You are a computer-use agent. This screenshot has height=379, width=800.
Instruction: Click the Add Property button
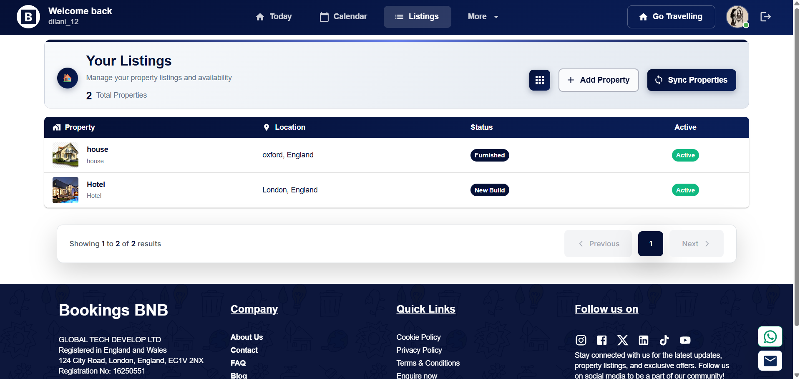pyautogui.click(x=599, y=80)
